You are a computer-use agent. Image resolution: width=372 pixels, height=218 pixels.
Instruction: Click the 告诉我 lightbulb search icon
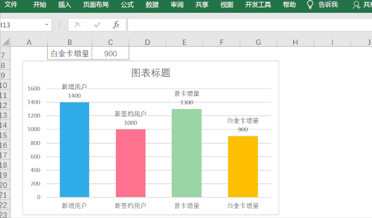coord(310,5)
